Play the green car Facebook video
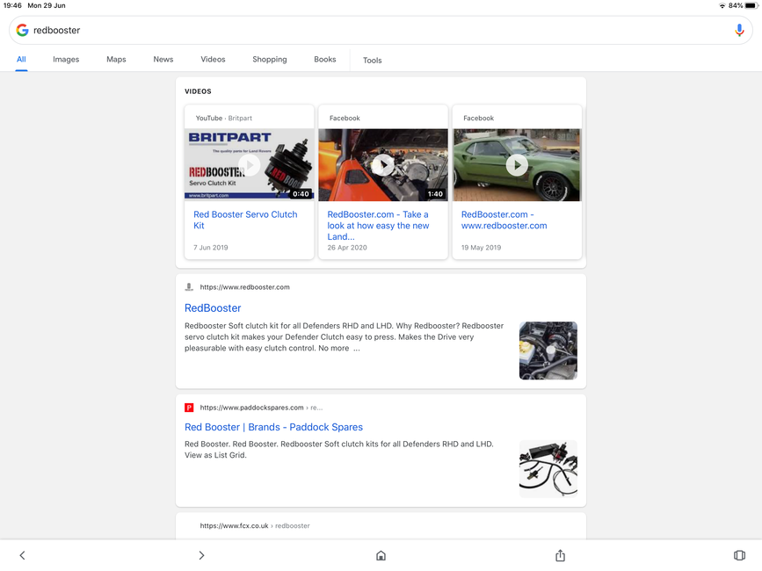 [517, 165]
